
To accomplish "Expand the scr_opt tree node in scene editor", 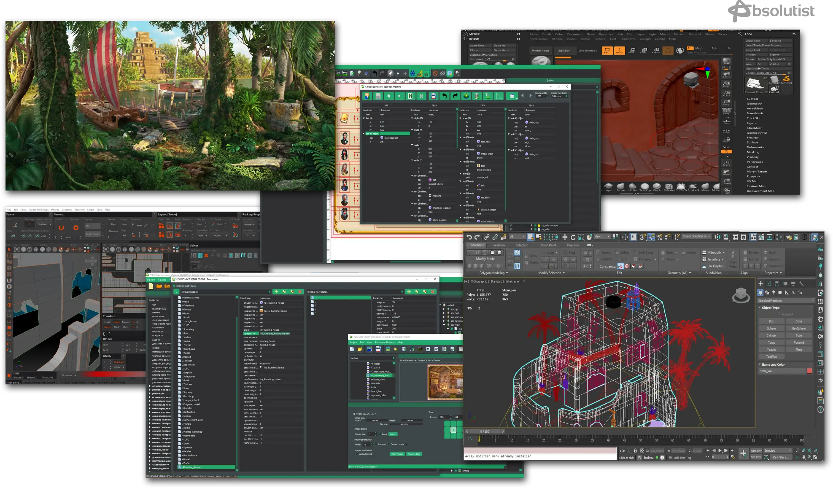I will (444, 309).
